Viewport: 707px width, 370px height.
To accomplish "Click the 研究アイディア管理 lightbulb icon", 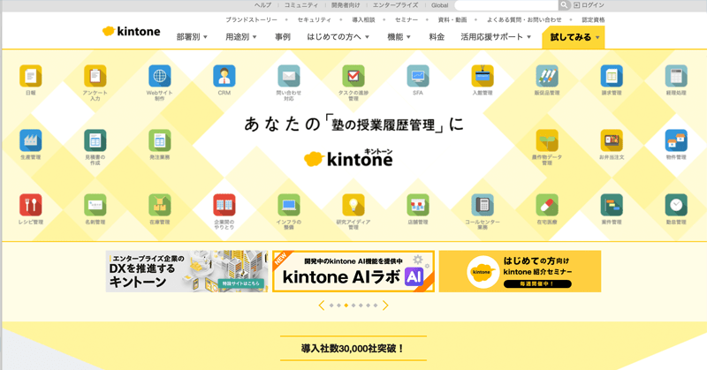I will (353, 205).
